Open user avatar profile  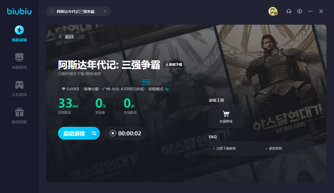[273, 11]
